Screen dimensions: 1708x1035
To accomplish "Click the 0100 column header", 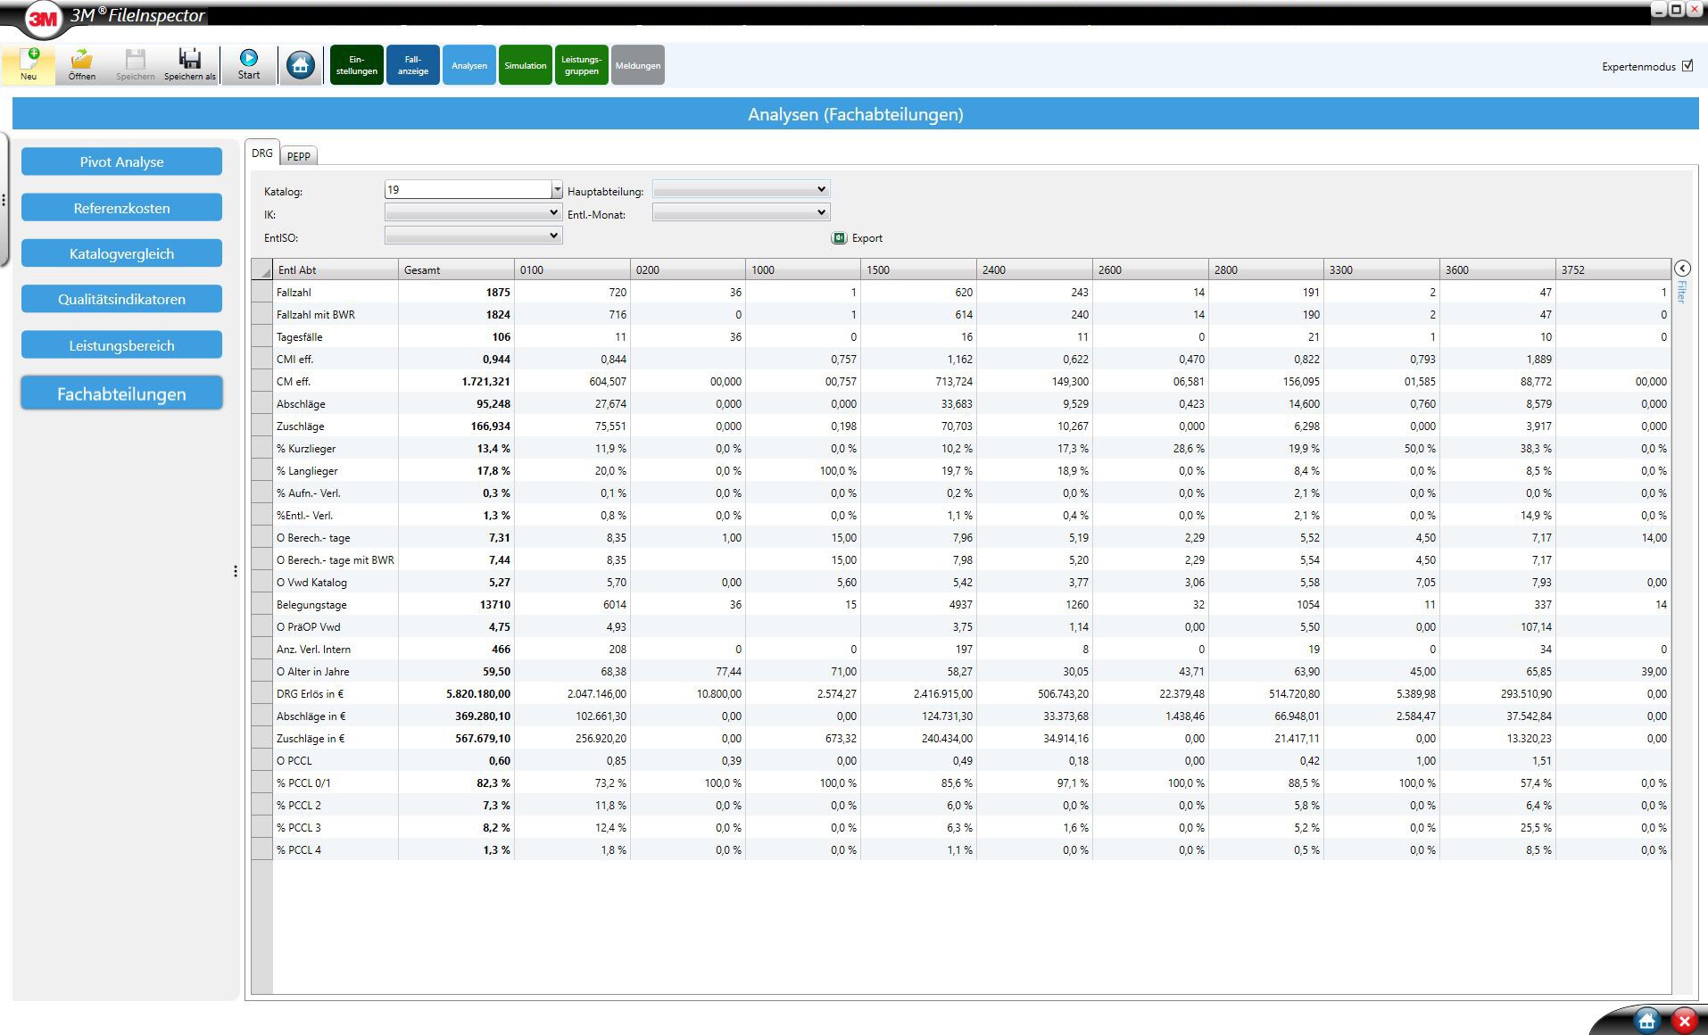I will click(572, 269).
